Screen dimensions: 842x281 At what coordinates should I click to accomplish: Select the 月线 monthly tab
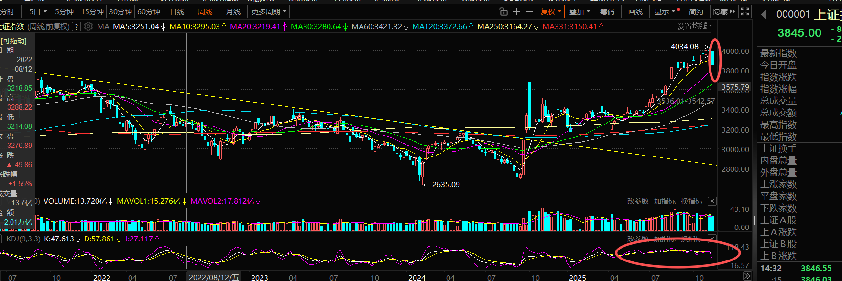233,11
